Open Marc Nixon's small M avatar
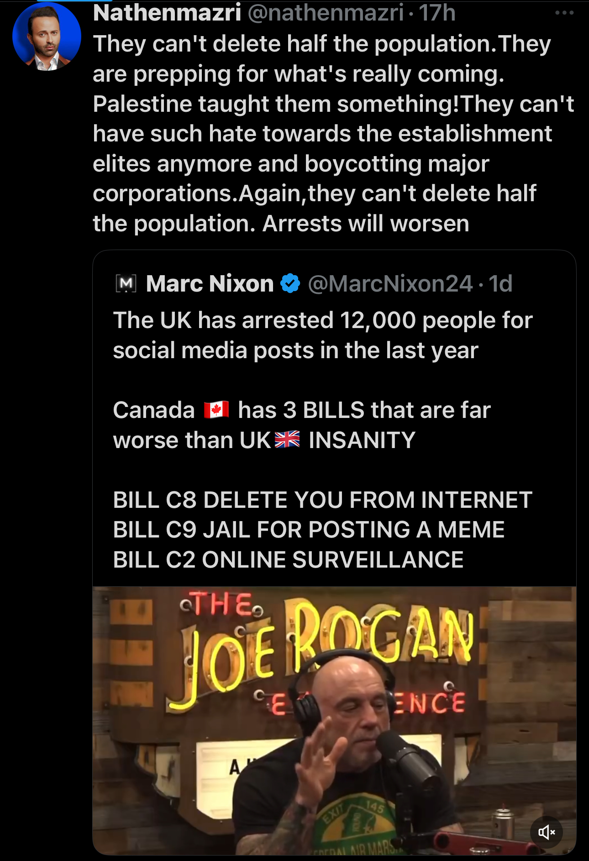 (x=126, y=284)
